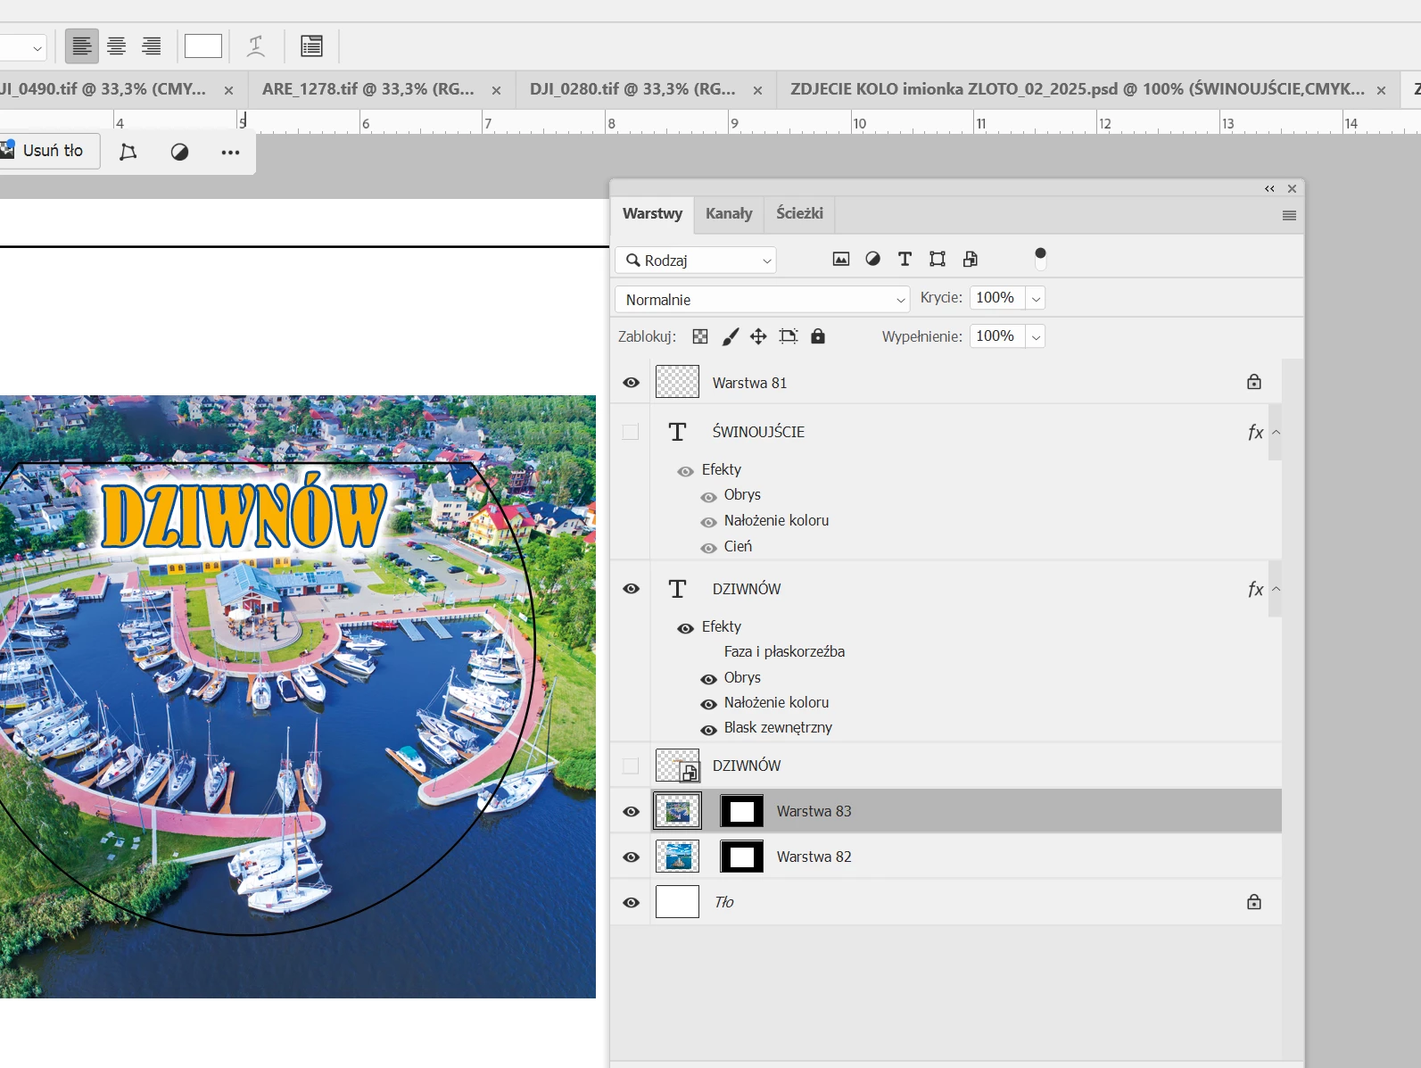Close the DJI_0280.tif tab
The width and height of the screenshot is (1421, 1068).
[x=757, y=90]
